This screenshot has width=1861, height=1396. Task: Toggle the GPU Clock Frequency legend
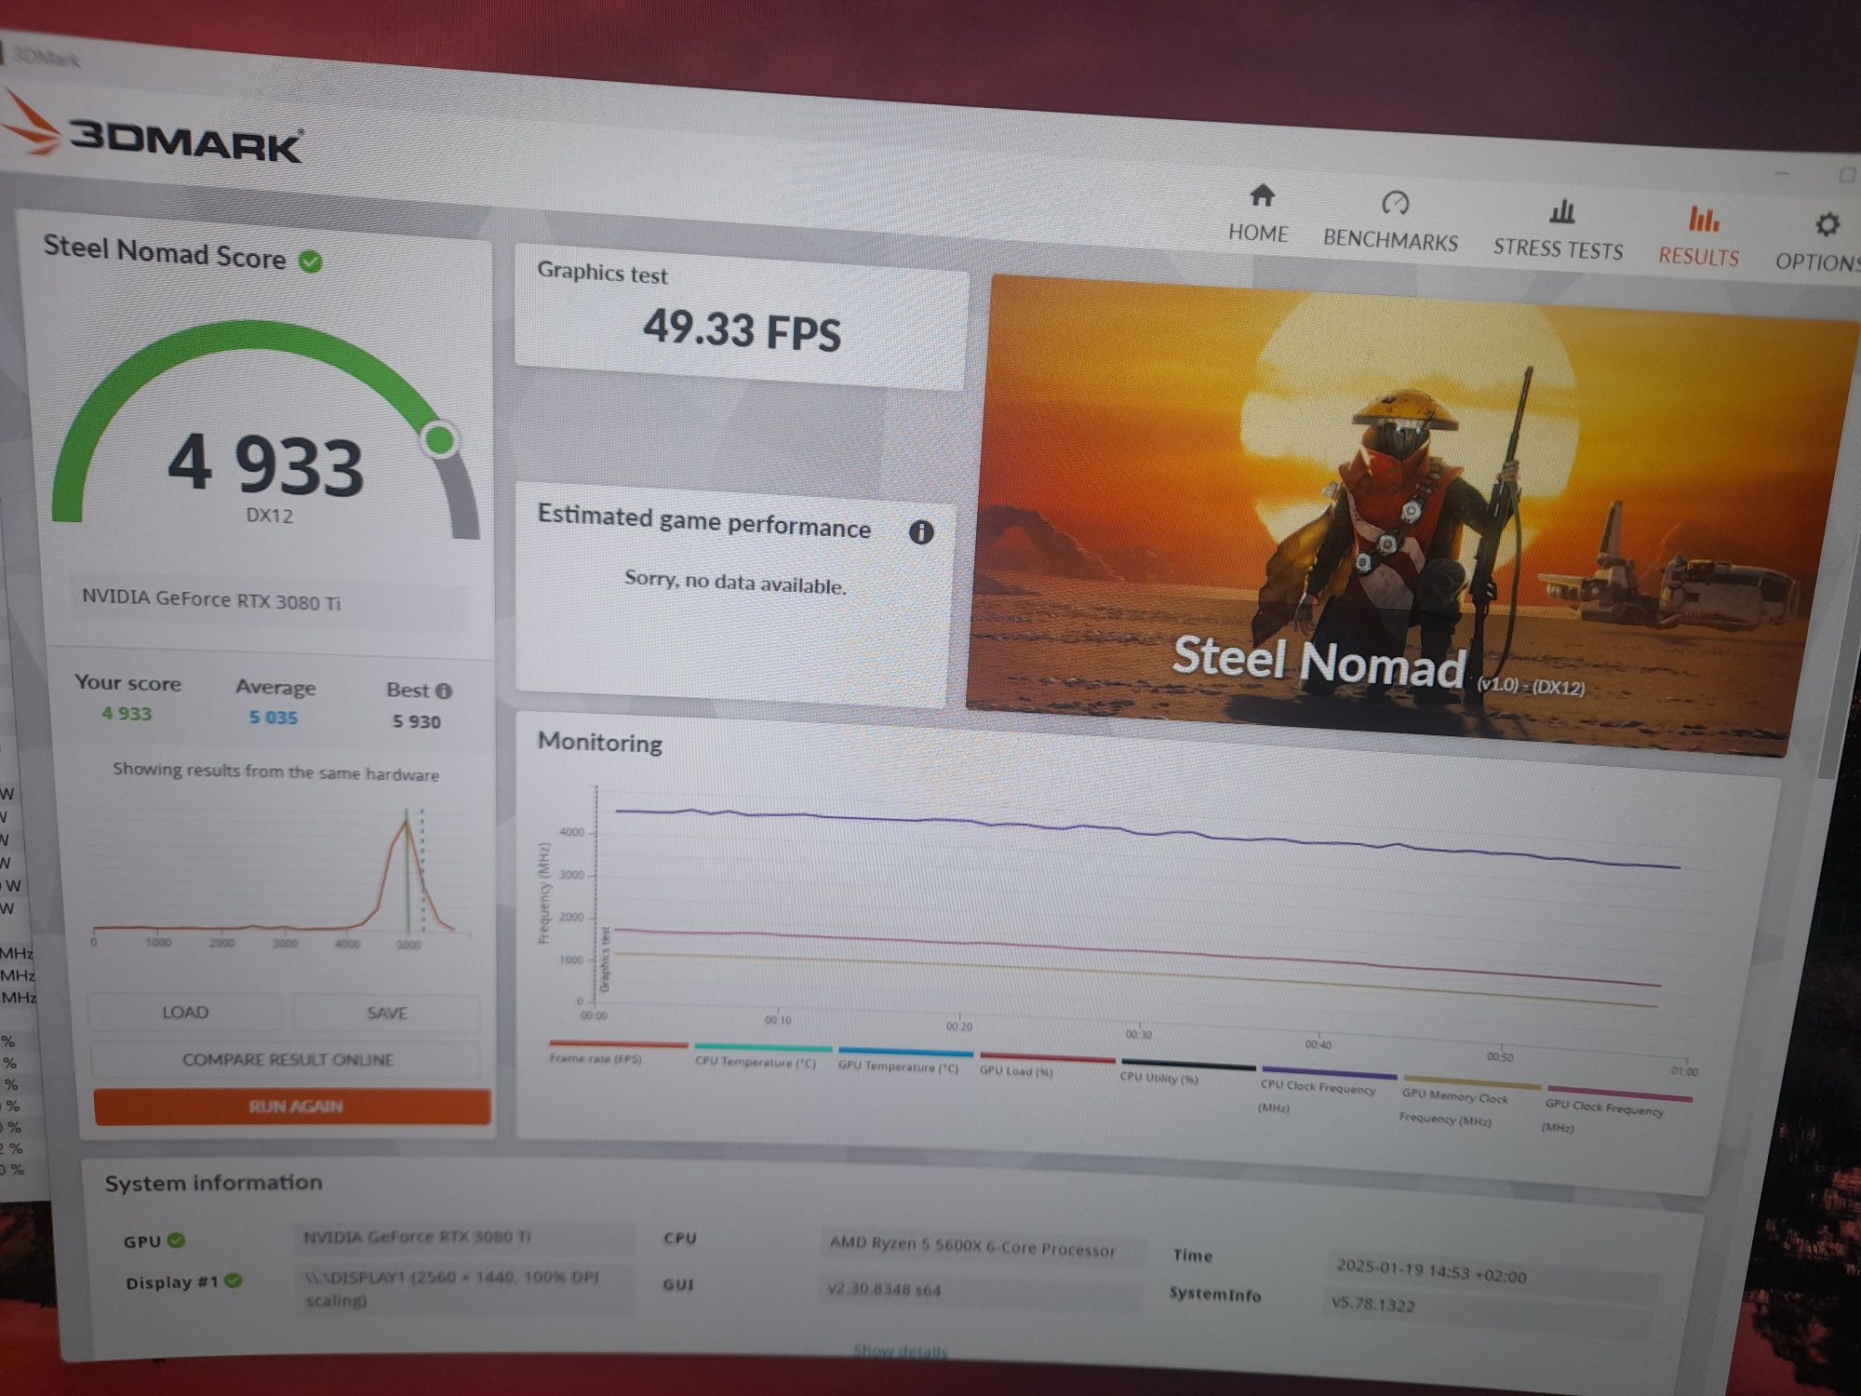(1602, 1117)
